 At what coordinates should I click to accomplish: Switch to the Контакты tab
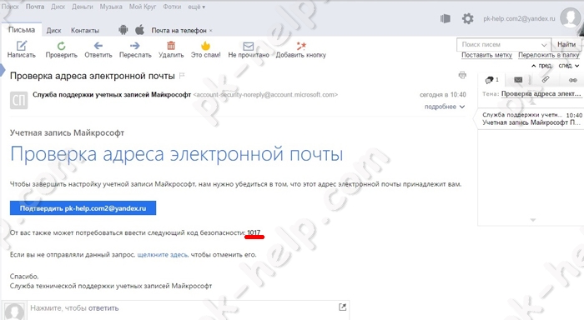(x=85, y=31)
